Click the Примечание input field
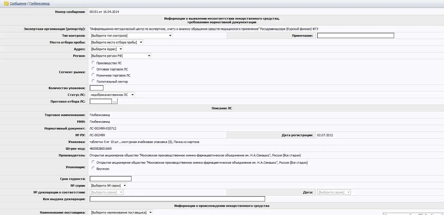This screenshot has height=215, width=444. pyautogui.click(x=355, y=36)
